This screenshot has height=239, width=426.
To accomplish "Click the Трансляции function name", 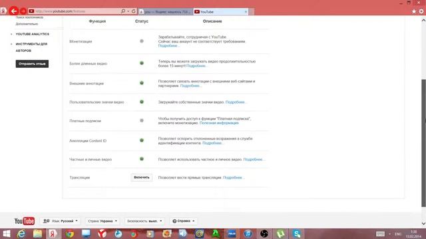I will [x=80, y=177].
